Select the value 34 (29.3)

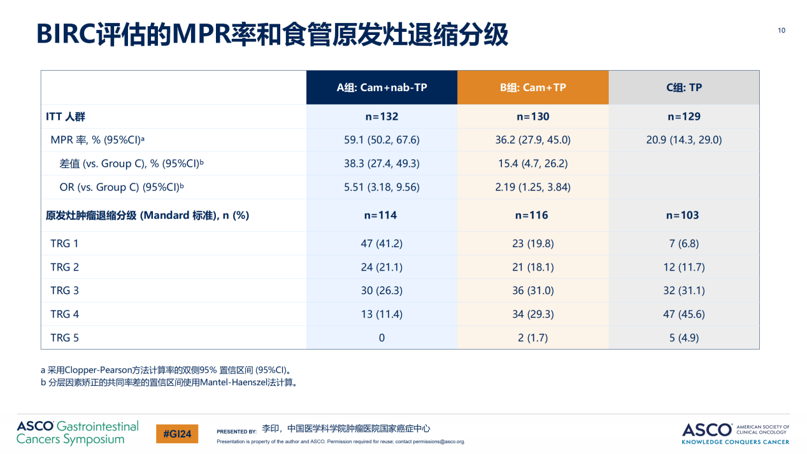pyautogui.click(x=532, y=314)
